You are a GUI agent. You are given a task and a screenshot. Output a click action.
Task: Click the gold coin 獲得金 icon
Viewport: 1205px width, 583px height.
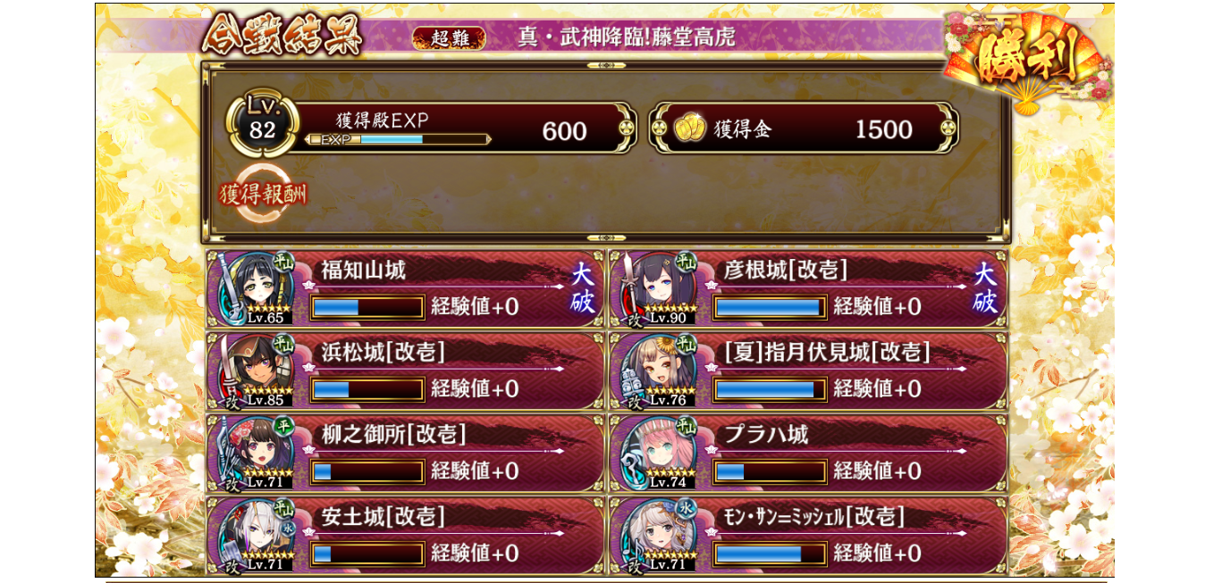click(689, 129)
